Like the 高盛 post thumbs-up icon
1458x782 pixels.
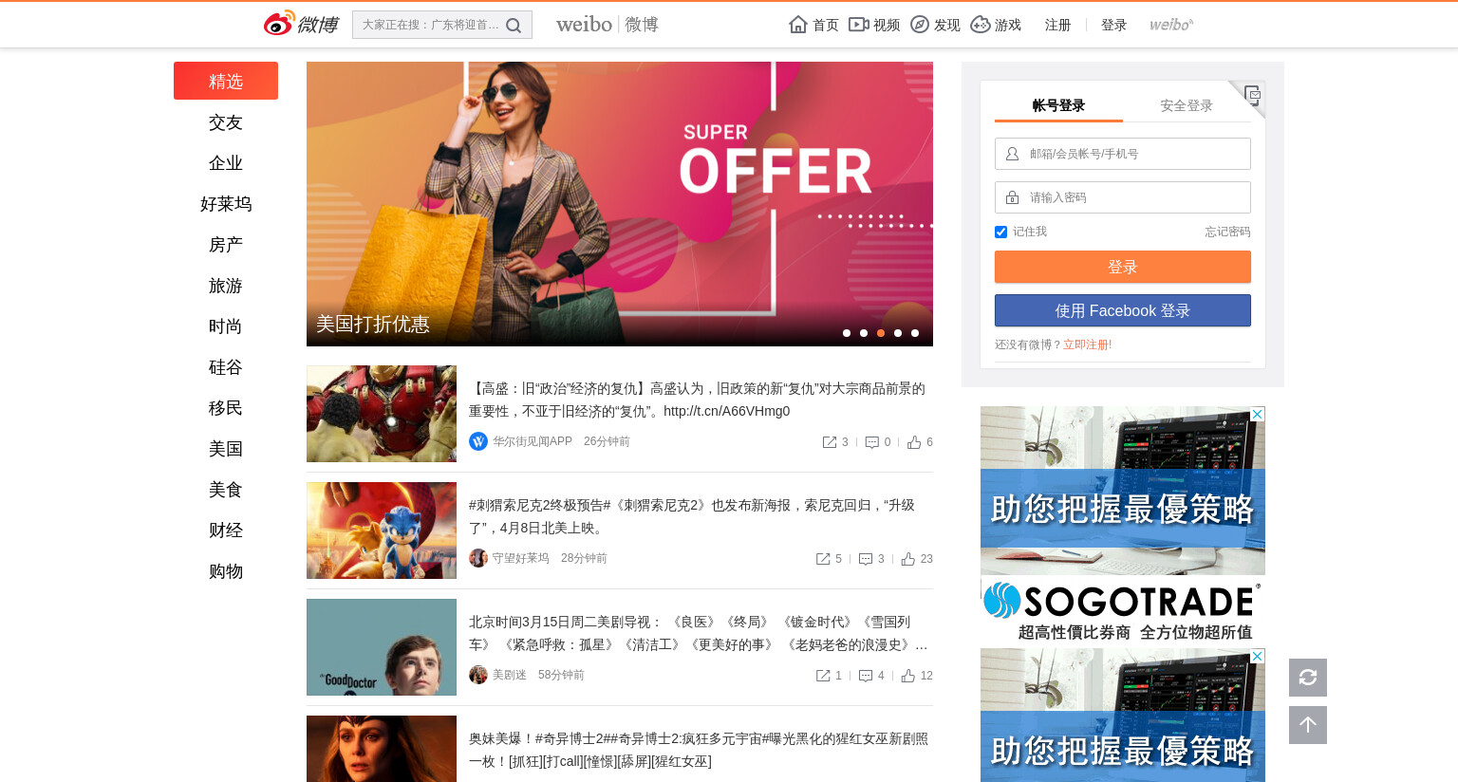(x=914, y=442)
